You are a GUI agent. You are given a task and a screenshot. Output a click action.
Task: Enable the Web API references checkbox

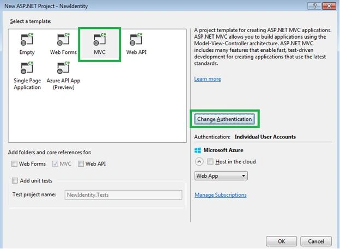coord(81,164)
